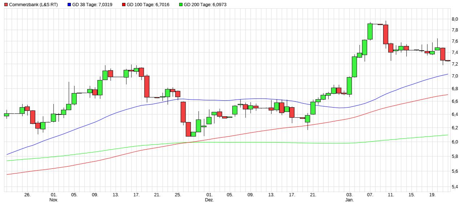This screenshot has width=466, height=205.
Task: Select the 'GD 200 Tage: 6,0973' legend text
Action: (205, 5)
